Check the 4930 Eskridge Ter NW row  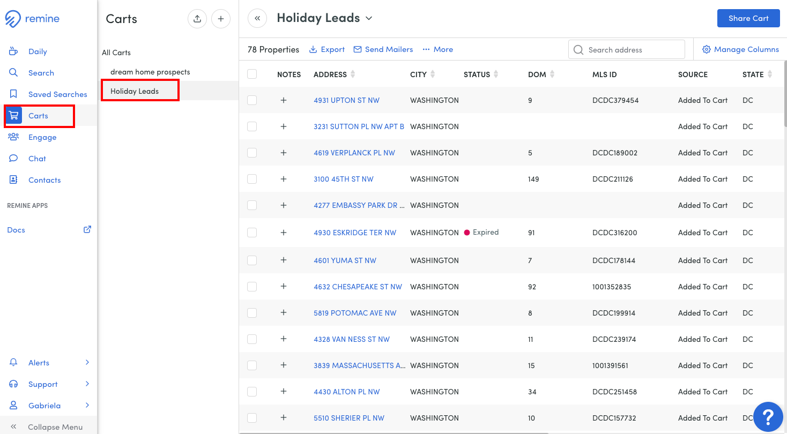[252, 233]
